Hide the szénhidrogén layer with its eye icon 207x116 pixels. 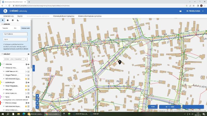click(28, 82)
